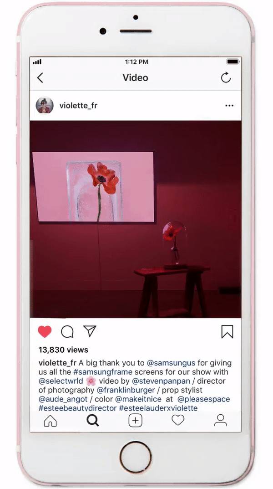Open the Home tab in bottom bar

[x=51, y=420]
